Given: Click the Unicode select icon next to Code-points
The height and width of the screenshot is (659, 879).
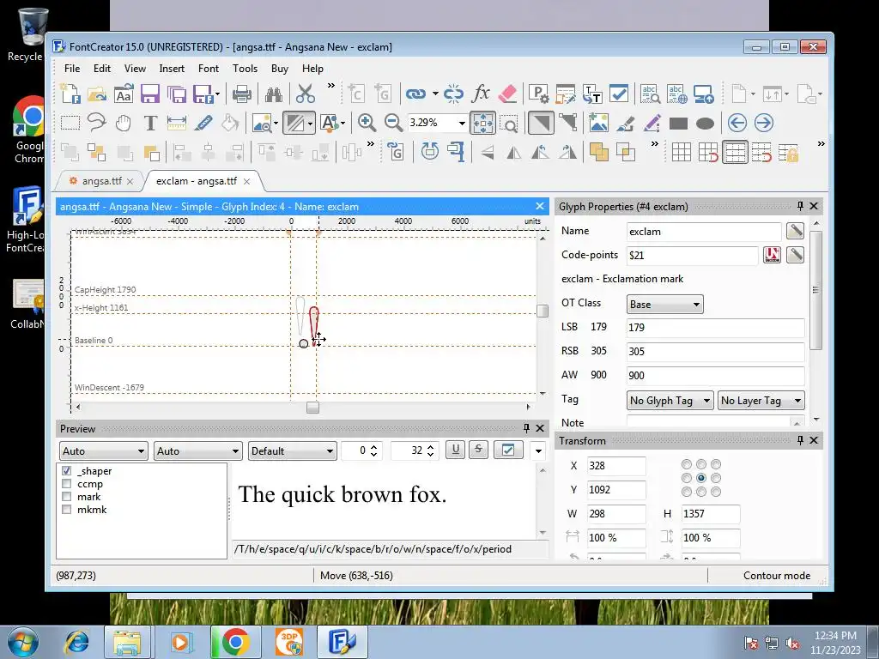Looking at the screenshot, I should [772, 255].
